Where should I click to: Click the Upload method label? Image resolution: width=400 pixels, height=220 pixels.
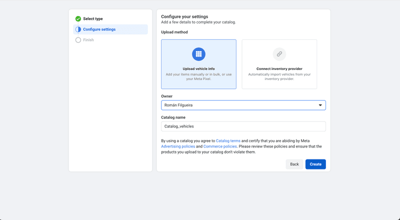click(x=174, y=32)
